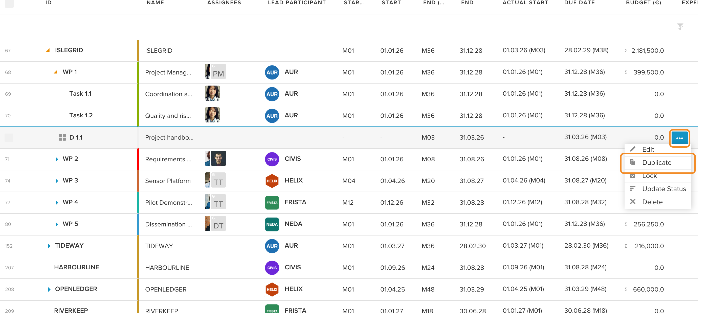708x313 pixels.
Task: Click the 'Project handbo...' name cell
Action: (x=169, y=137)
